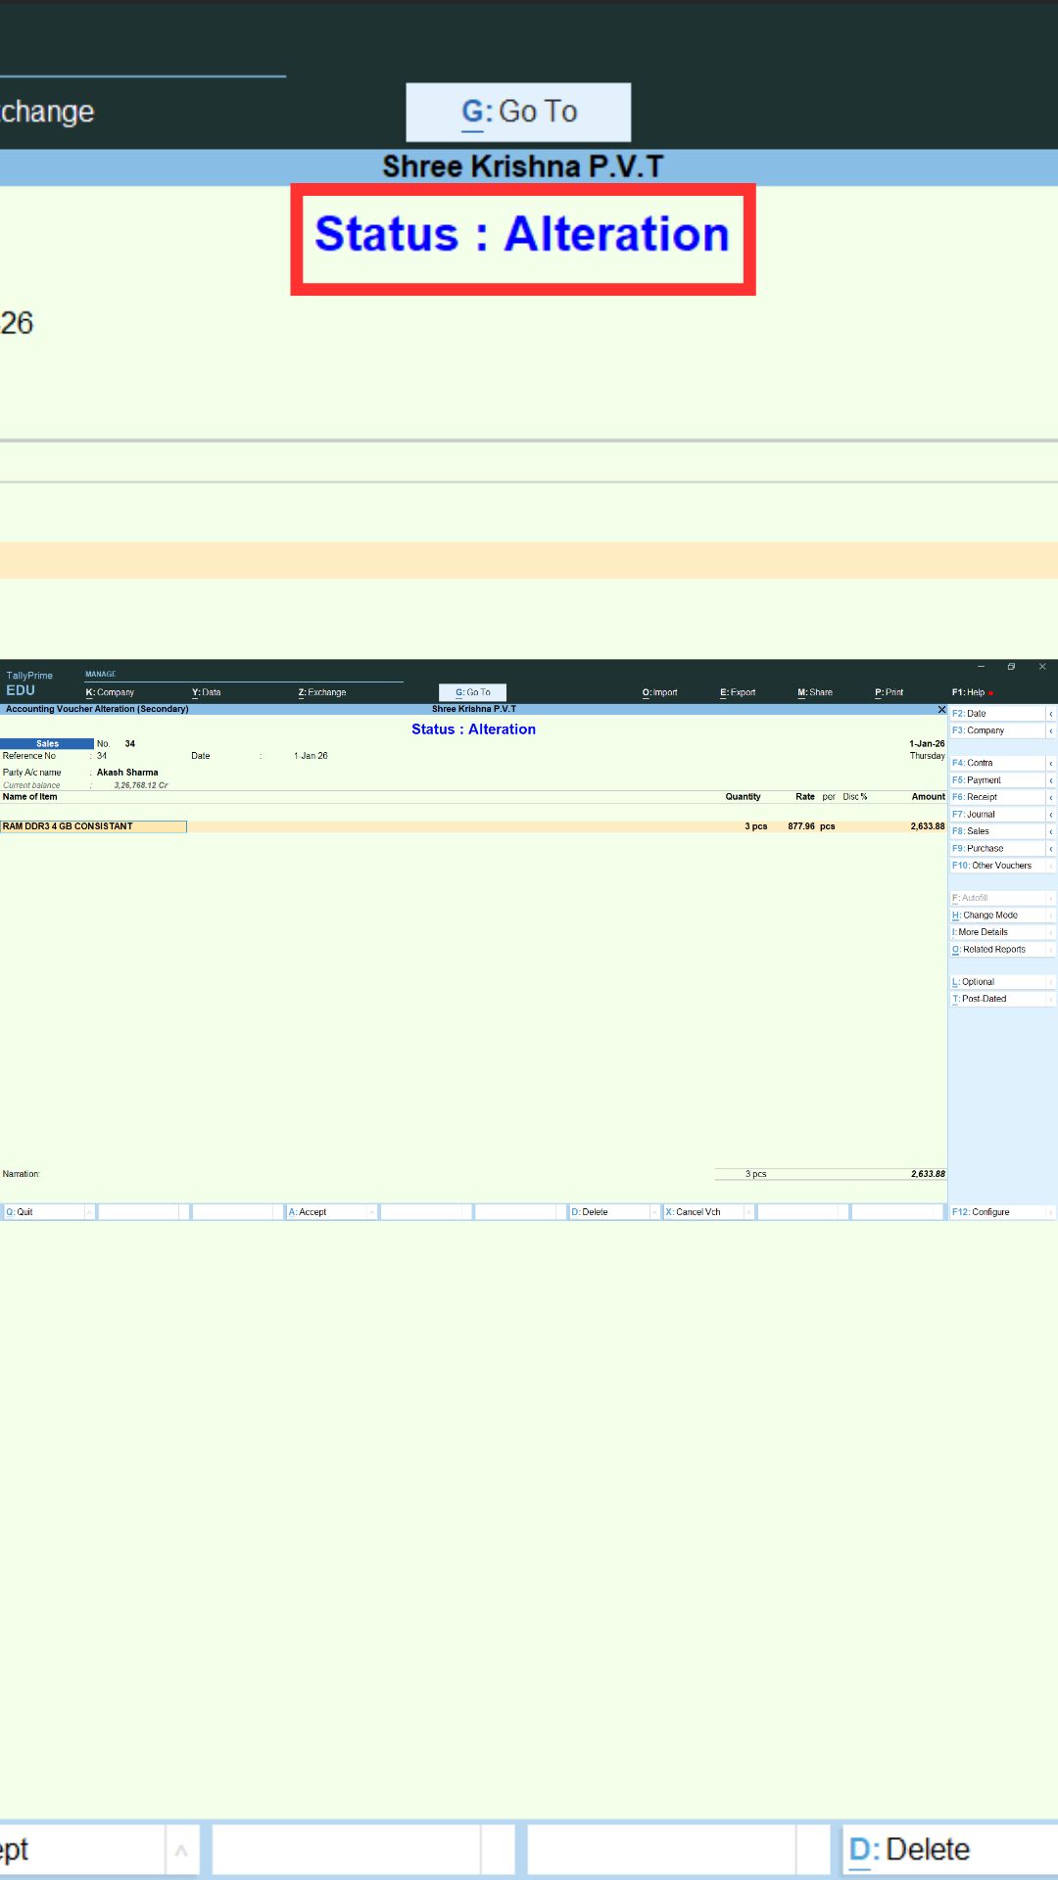Open the Y: Data menu

pyautogui.click(x=207, y=692)
